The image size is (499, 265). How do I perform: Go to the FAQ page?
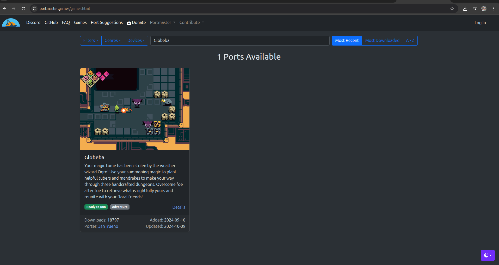(66, 23)
